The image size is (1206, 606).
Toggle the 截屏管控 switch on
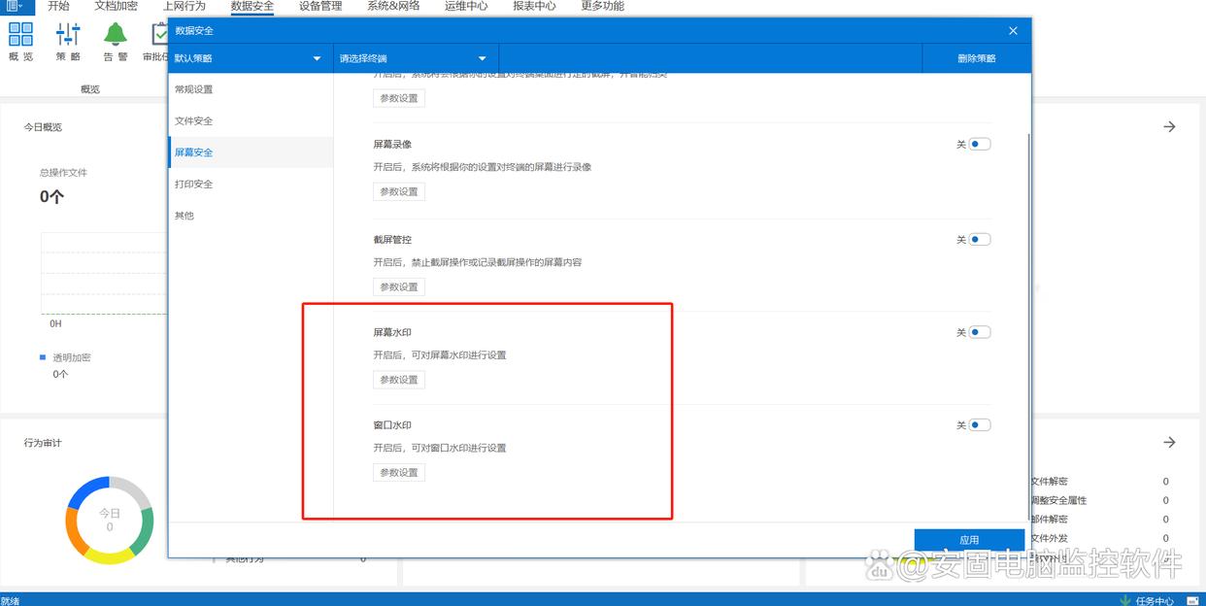pyautogui.click(x=979, y=240)
